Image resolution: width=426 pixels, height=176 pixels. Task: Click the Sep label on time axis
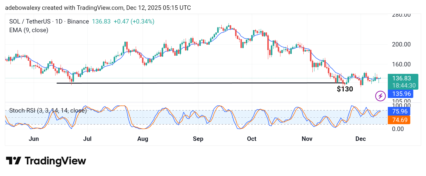pos(198,139)
